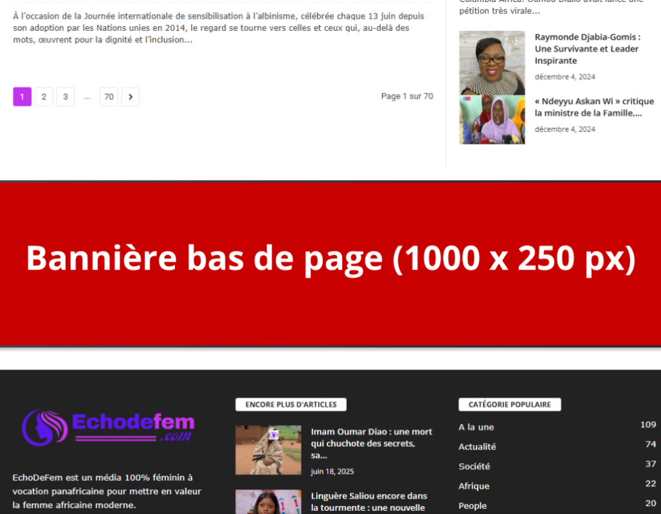
Task: Jump to last page 70
Action: [108, 97]
